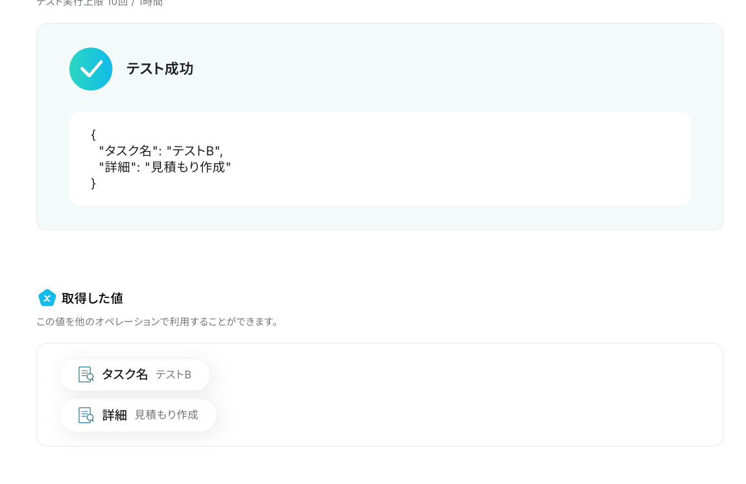Select the 詳細 label in the value chip

point(115,415)
